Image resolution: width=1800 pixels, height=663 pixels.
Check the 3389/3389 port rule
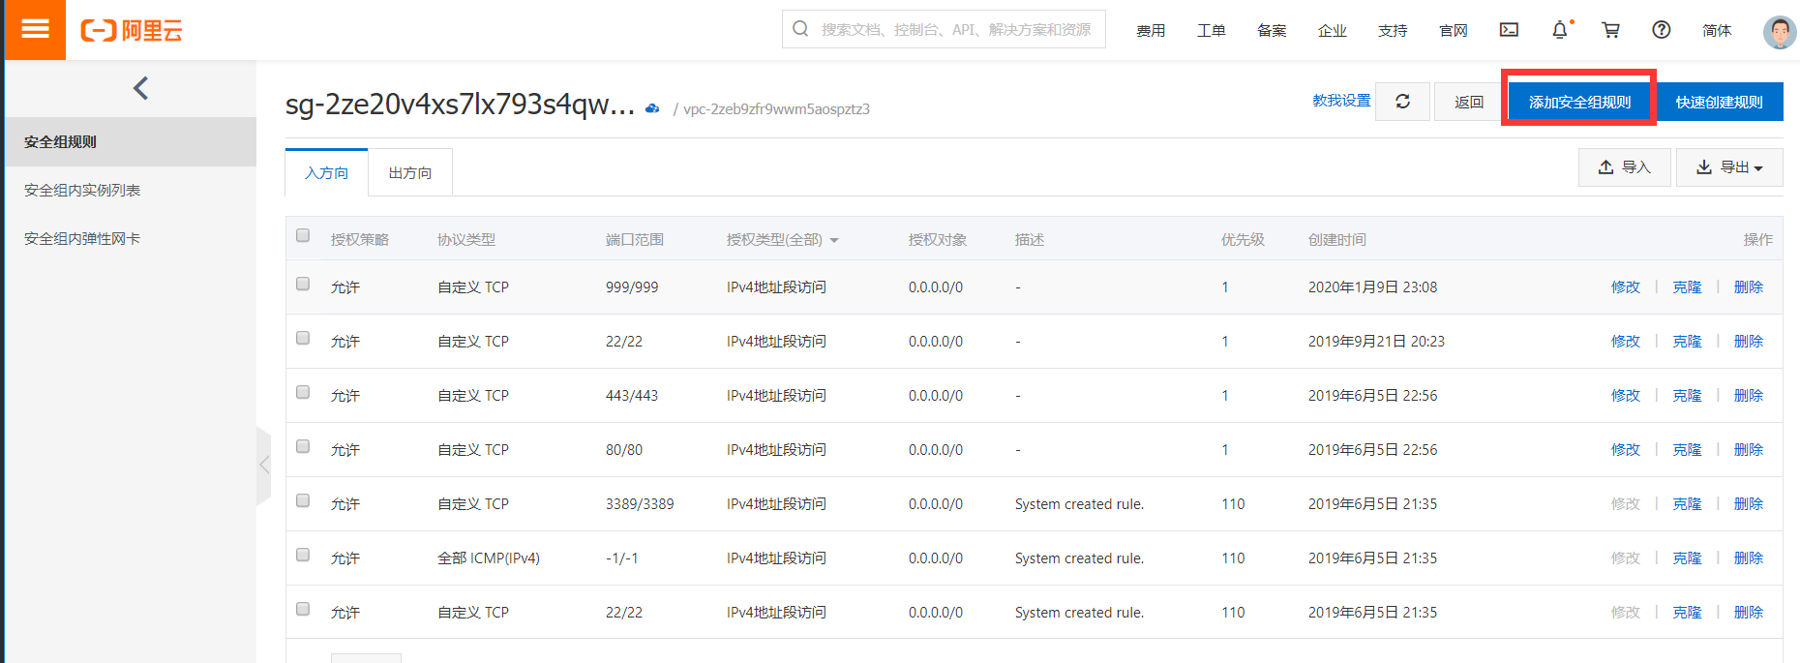[x=303, y=500]
